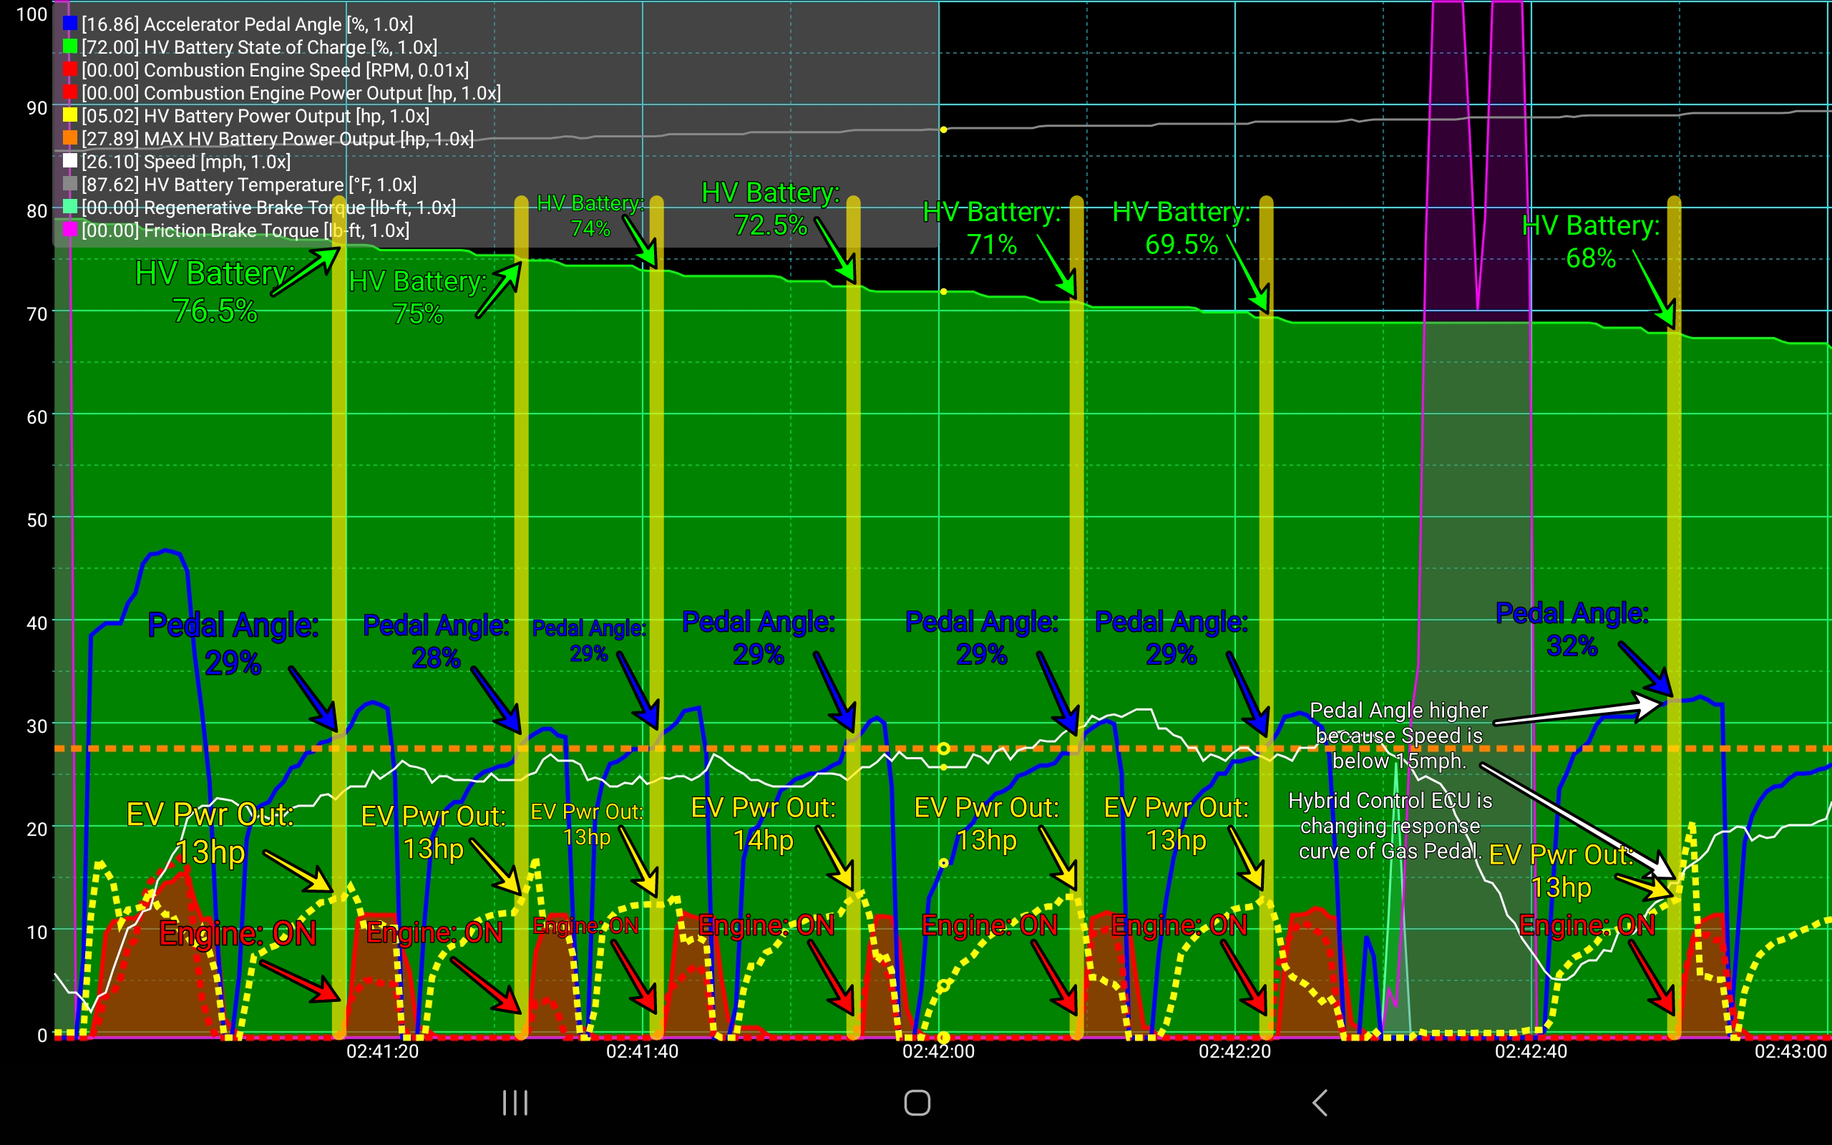Image resolution: width=1832 pixels, height=1145 pixels.
Task: Select HV Battery Temperature legend entry
Action: [x=240, y=184]
